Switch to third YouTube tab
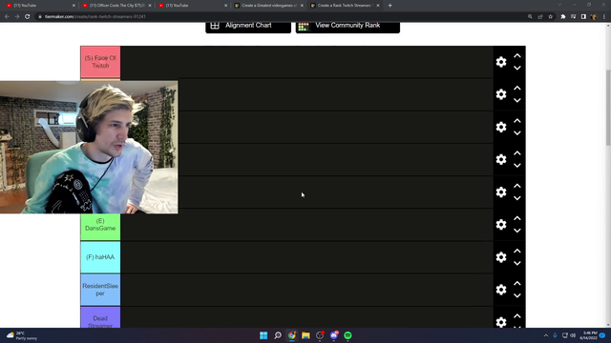The image size is (611, 343). point(192,6)
